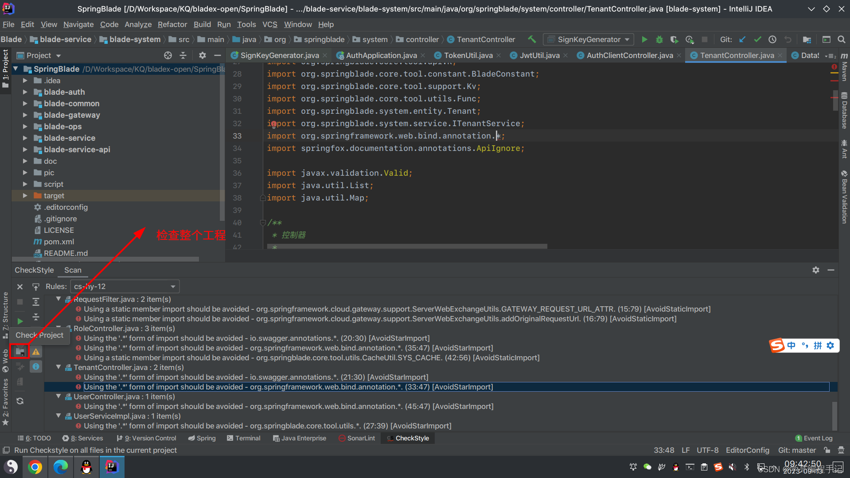This screenshot has width=850, height=478.
Task: Open the Rules cs-hy-12 dropdown
Action: tap(125, 286)
